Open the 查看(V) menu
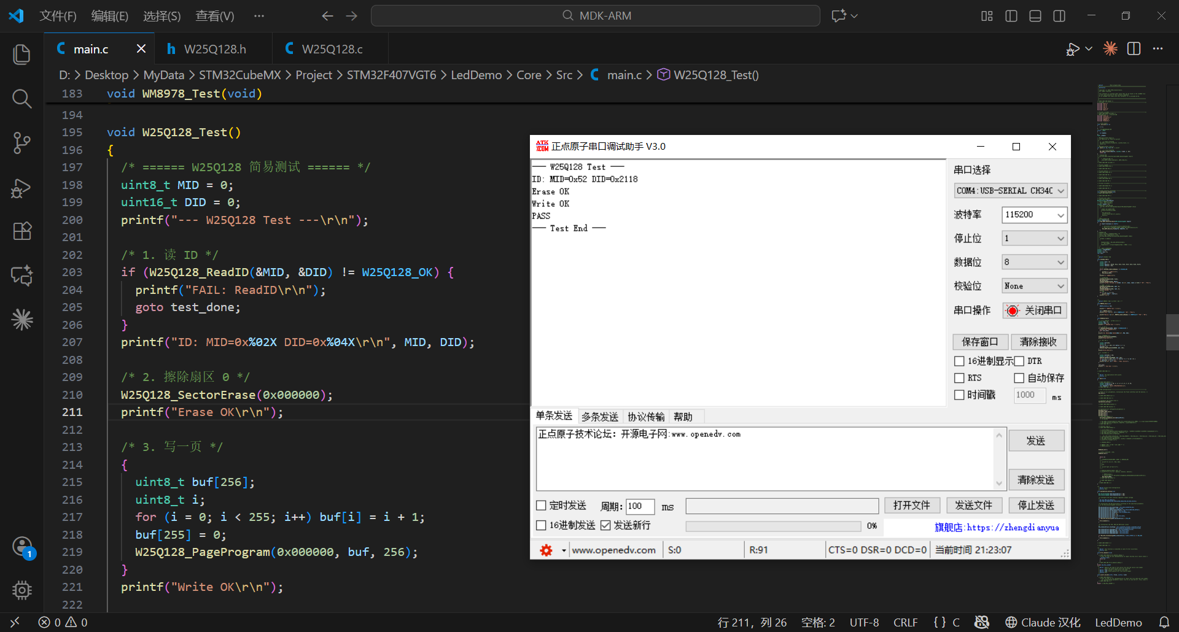This screenshot has width=1179, height=632. pyautogui.click(x=215, y=16)
